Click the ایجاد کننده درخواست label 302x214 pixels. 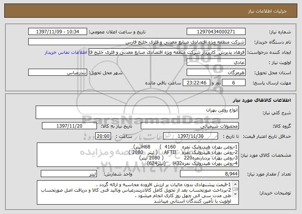click(269, 53)
